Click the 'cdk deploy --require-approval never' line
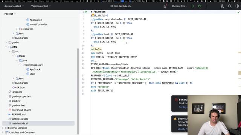The image size is (241, 135). pos(114,57)
